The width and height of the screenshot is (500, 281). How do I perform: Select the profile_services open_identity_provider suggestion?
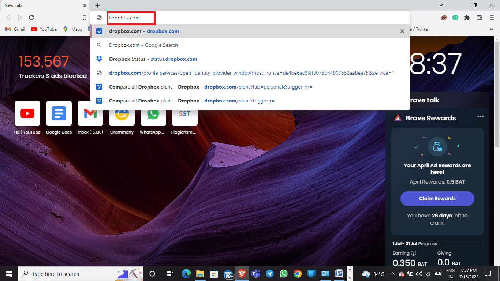pyautogui.click(x=250, y=73)
